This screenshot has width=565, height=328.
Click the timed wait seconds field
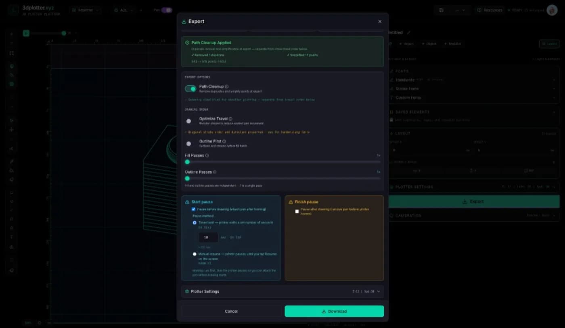(x=208, y=237)
